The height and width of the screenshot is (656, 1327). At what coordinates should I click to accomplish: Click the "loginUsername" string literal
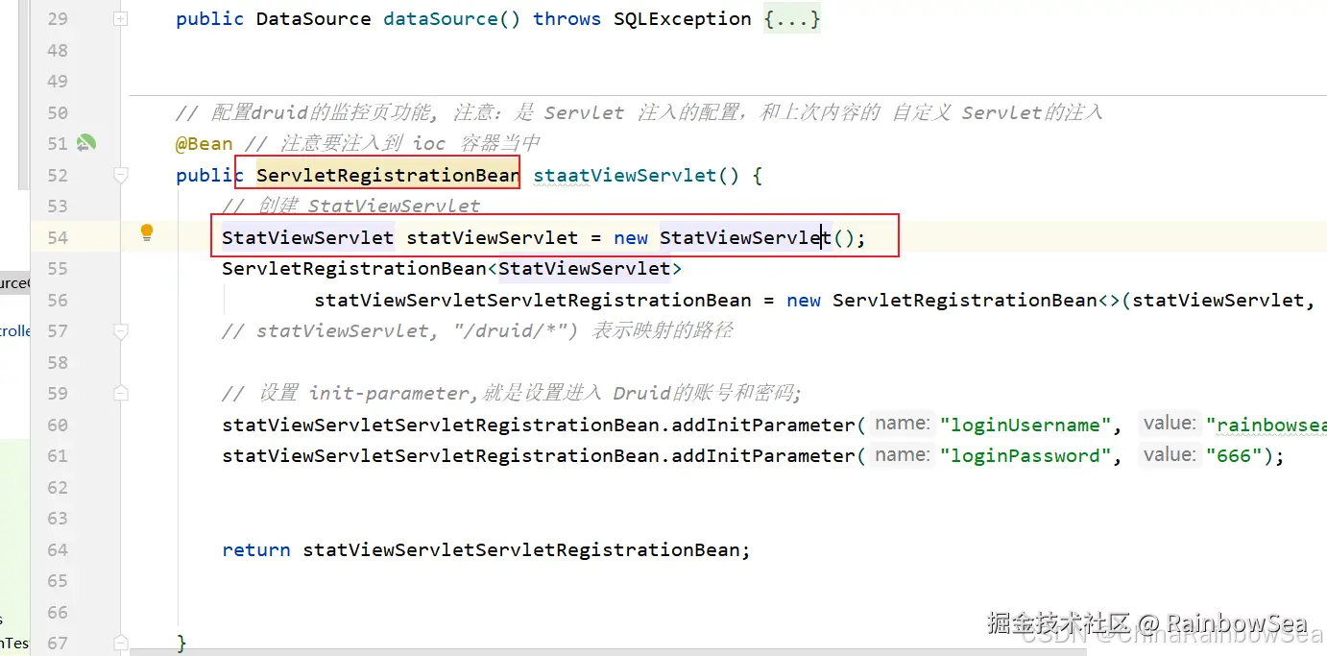tap(1025, 425)
